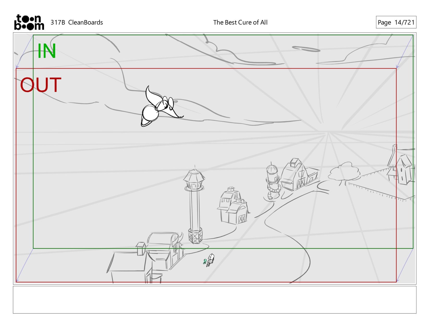Click the empty notes box below the panel
The width and height of the screenshot is (430, 333).
coord(214,300)
